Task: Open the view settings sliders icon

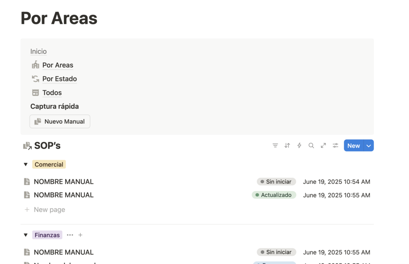Action: pyautogui.click(x=335, y=145)
